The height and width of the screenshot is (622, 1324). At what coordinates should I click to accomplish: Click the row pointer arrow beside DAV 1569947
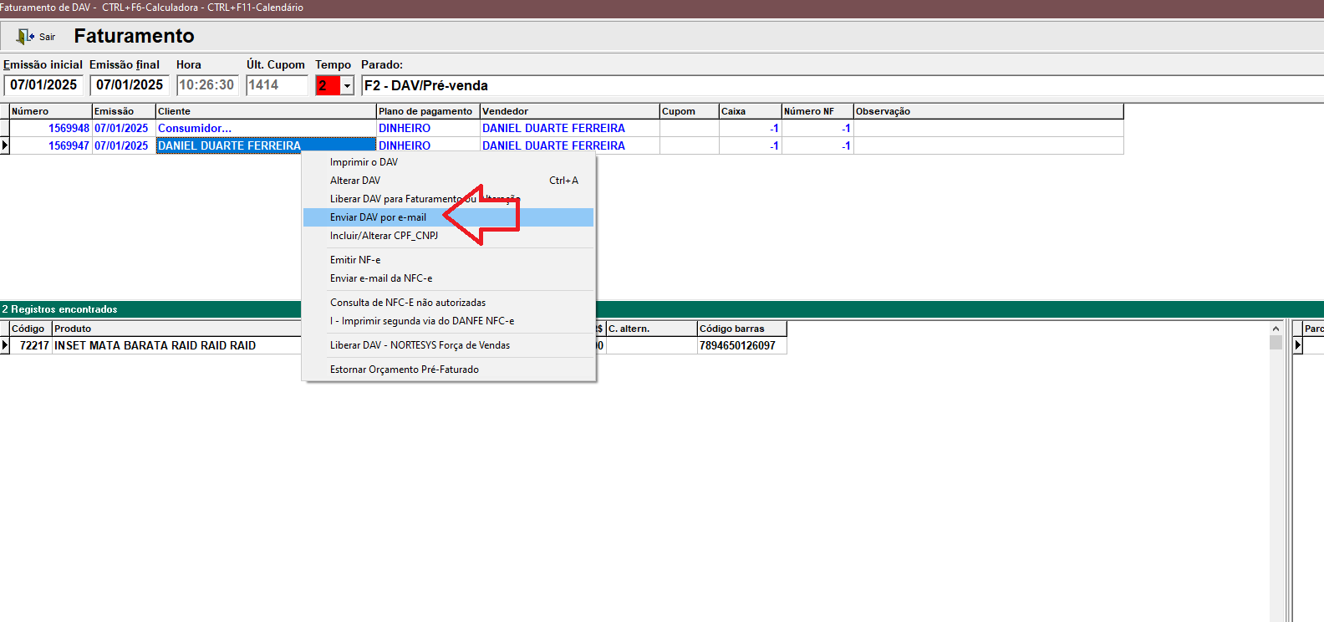[x=5, y=145]
